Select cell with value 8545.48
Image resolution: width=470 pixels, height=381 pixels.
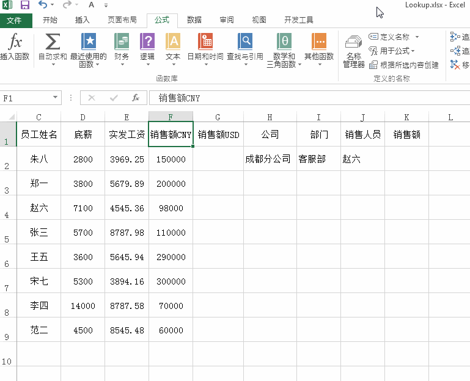(127, 330)
